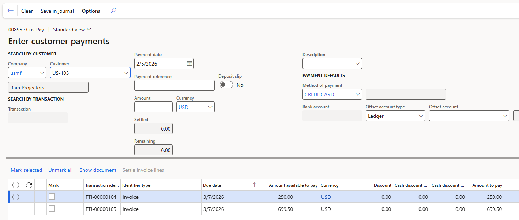Click the Amount input field
The width and height of the screenshot is (519, 220).
(153, 107)
